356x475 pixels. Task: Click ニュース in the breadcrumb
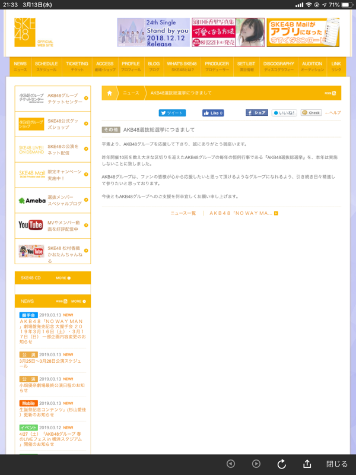[131, 93]
